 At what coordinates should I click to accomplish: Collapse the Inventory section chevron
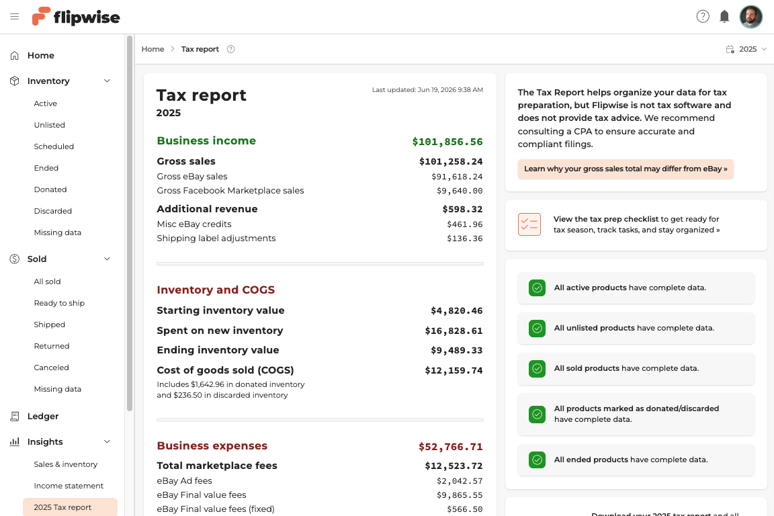point(107,81)
